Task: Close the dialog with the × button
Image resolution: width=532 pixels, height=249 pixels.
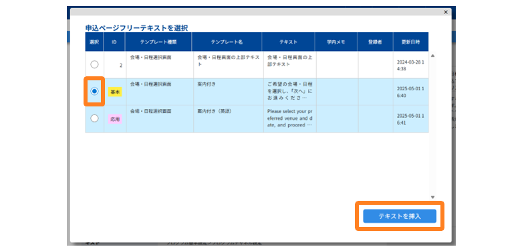Action: coord(446,12)
